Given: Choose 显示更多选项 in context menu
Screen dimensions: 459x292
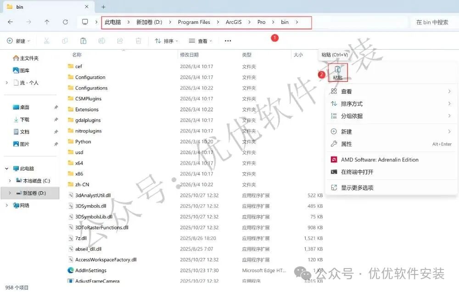Looking at the screenshot, I should pos(391,188).
